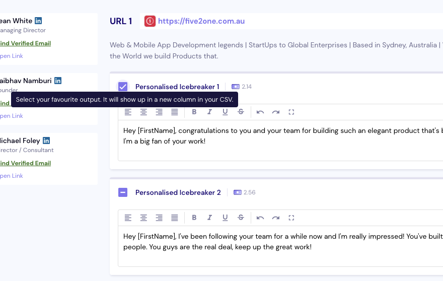The image size is (443, 281).
Task: Click the Personalised Icebreaker 1 title
Action: point(177,87)
